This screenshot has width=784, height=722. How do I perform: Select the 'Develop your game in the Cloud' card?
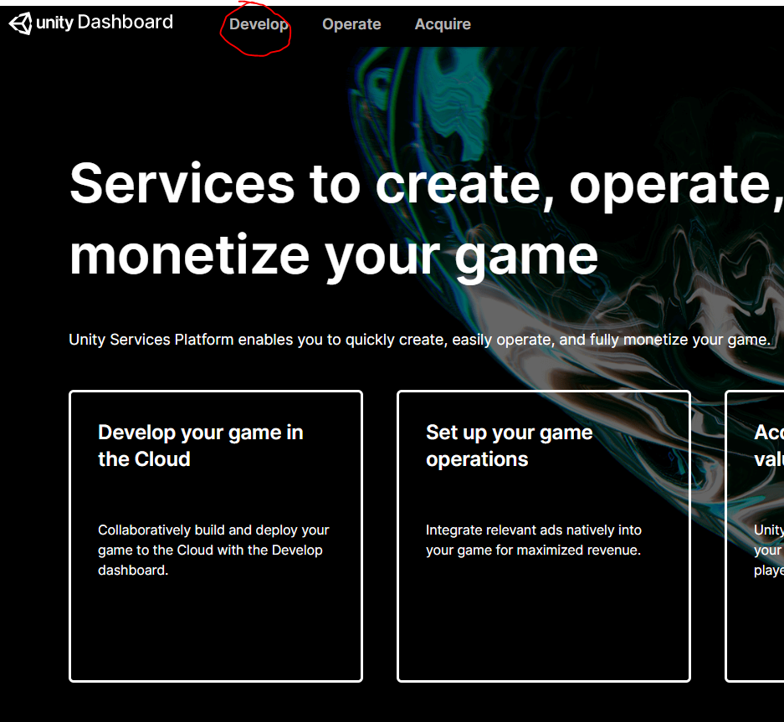point(216,536)
